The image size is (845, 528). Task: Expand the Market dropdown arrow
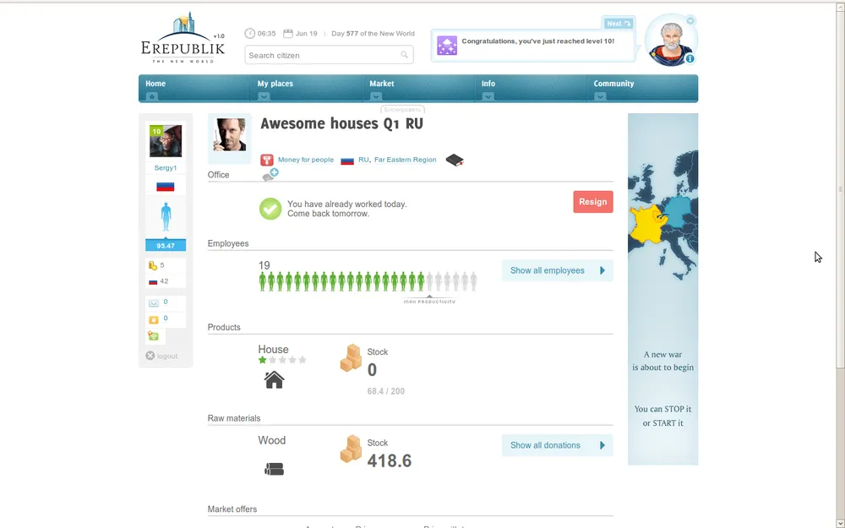click(x=376, y=96)
